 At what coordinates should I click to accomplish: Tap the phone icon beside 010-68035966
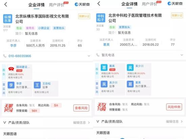point(5,56)
